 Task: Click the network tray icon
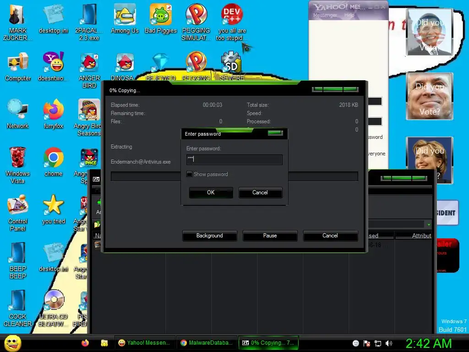coord(378,343)
